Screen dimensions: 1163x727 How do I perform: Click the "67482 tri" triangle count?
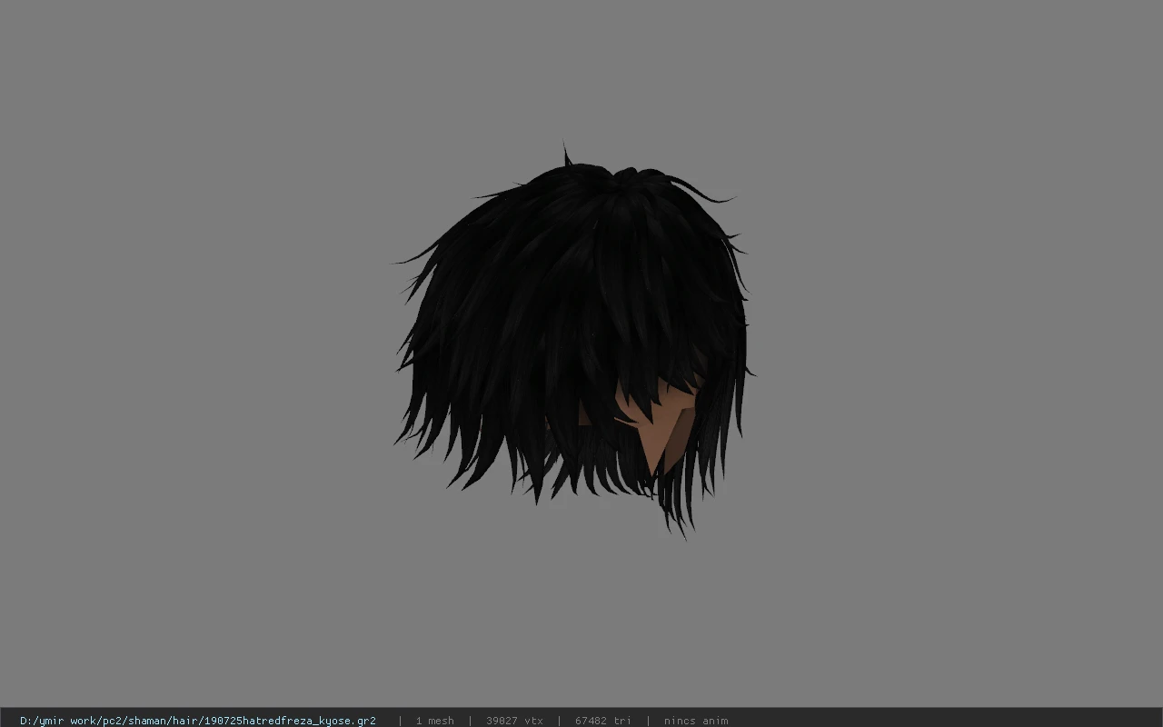[602, 721]
